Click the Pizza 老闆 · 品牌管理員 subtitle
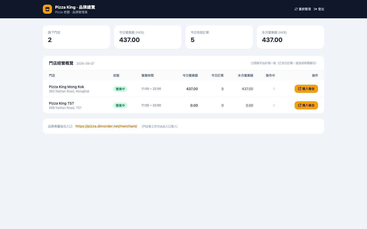The width and height of the screenshot is (367, 229). tap(71, 12)
